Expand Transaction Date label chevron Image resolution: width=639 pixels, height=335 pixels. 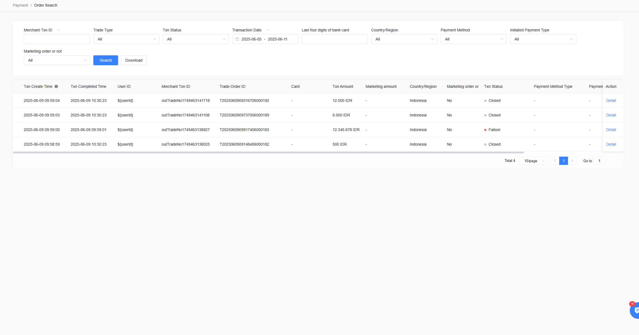tap(268, 30)
